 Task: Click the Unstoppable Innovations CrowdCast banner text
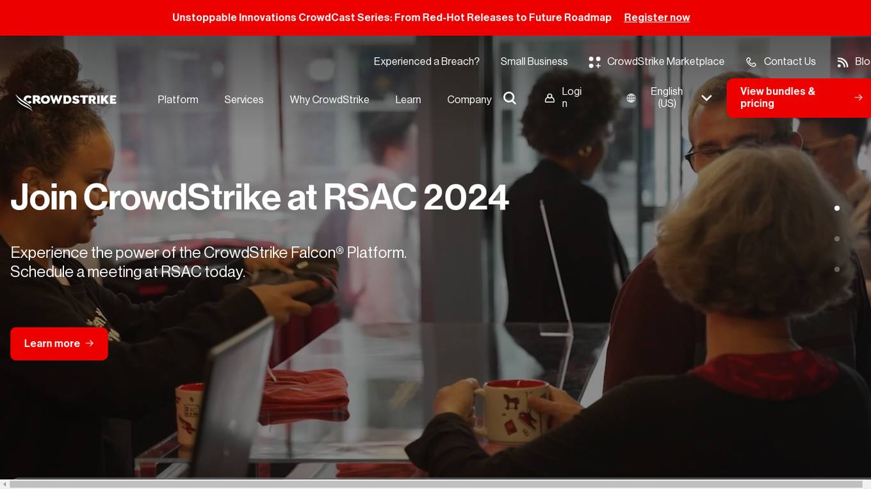tap(392, 17)
